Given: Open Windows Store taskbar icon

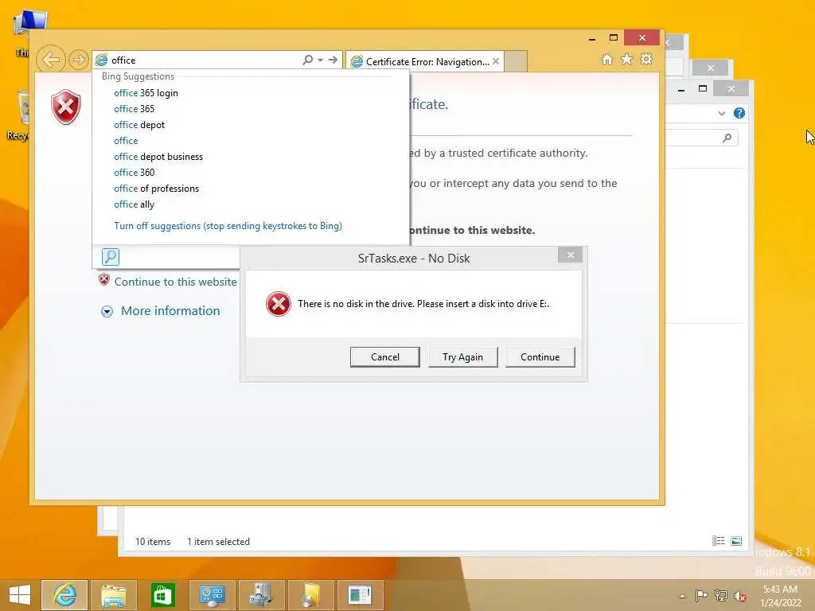Looking at the screenshot, I should [162, 595].
